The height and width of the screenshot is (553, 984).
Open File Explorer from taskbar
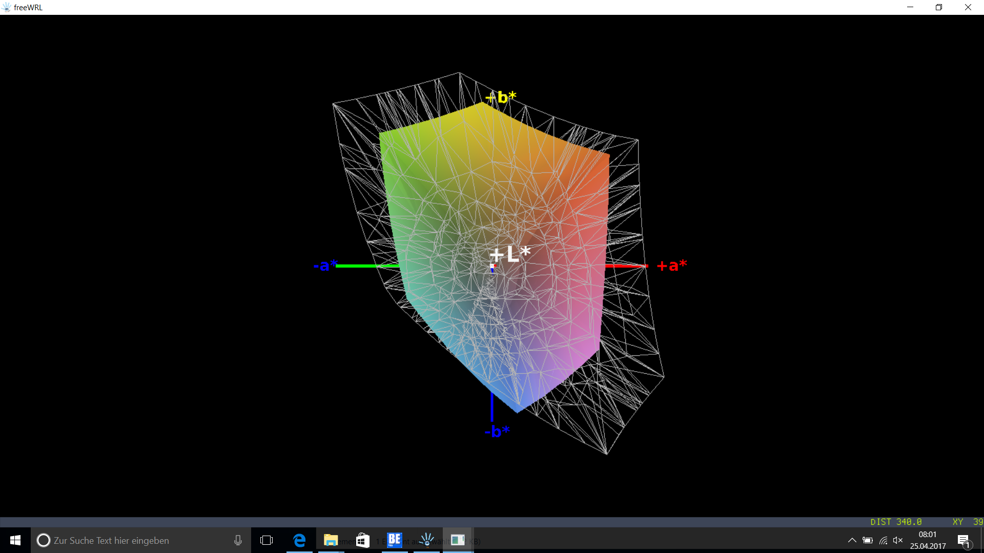click(x=331, y=540)
